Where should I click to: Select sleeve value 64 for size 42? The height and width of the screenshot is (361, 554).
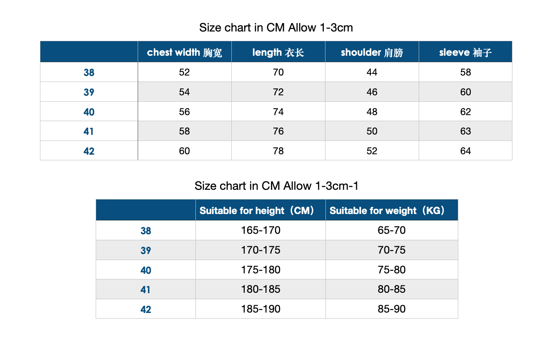coord(466,151)
